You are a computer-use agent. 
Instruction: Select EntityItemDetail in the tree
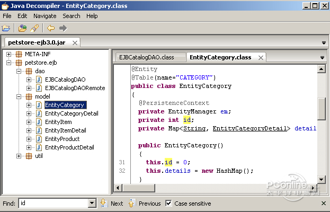(x=66, y=130)
